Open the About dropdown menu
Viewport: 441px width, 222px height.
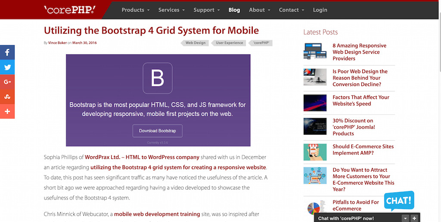tap(260, 10)
